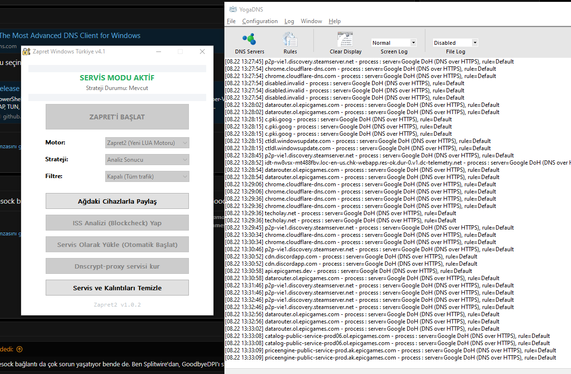Click Ağdaki Cihazlarla Paylaş button

(117, 201)
